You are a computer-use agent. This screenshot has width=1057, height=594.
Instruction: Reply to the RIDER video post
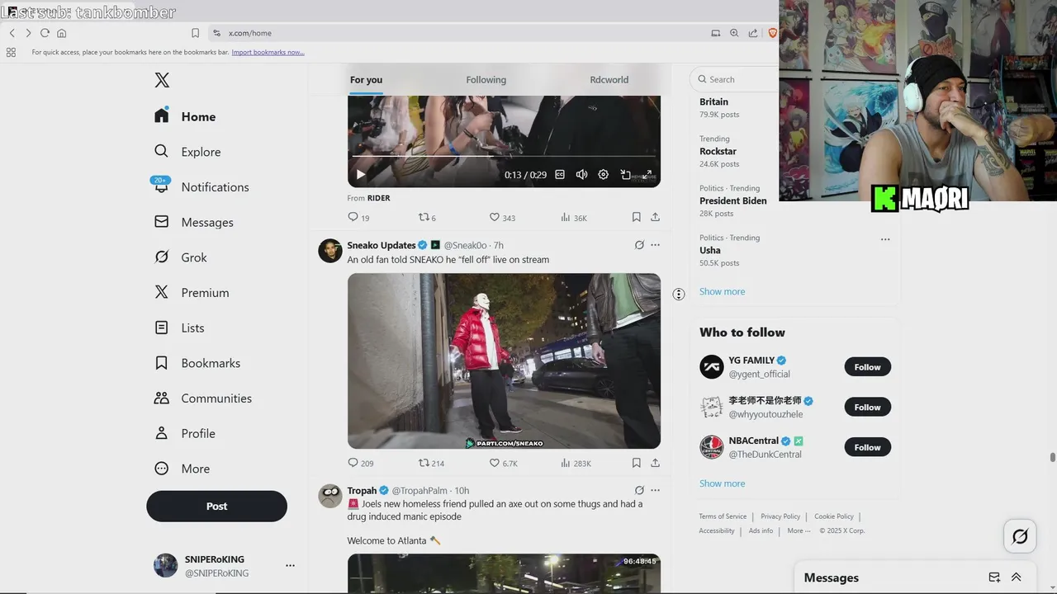358,217
